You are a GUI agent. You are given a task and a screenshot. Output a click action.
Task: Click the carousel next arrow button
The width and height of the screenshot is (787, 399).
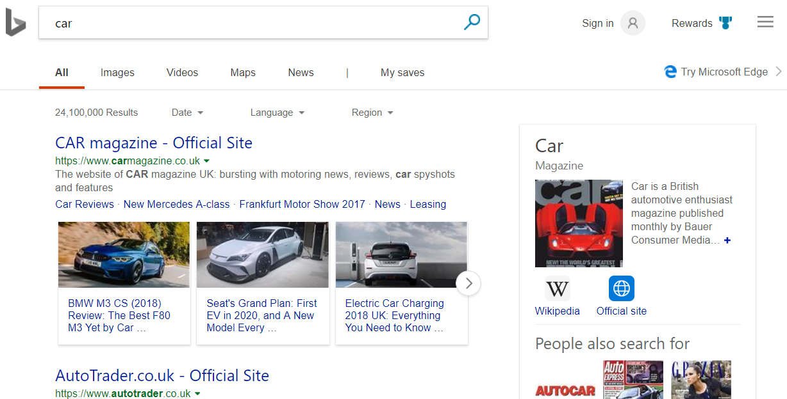468,283
